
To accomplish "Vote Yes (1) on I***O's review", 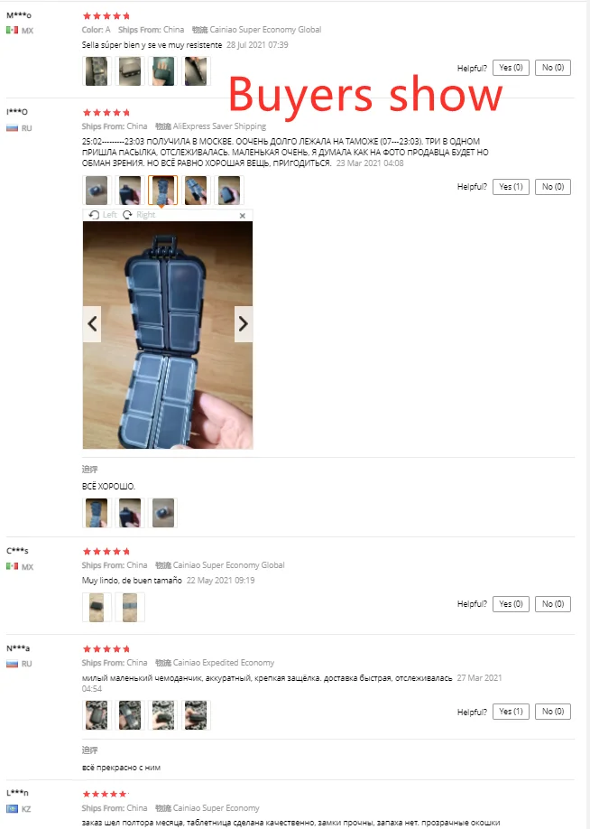I will pos(511,187).
